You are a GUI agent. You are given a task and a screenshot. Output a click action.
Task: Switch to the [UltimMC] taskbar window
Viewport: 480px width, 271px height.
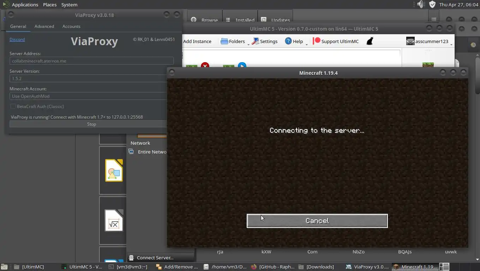tap(30, 267)
